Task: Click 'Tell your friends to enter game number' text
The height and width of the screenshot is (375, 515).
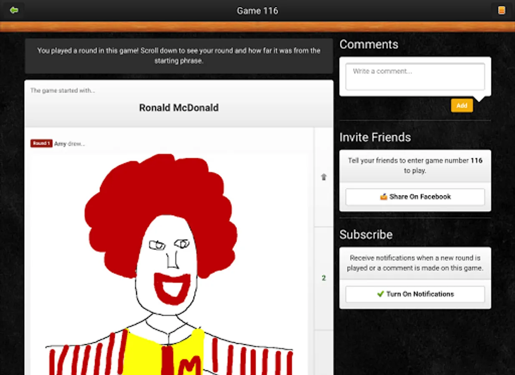Action: click(415, 165)
